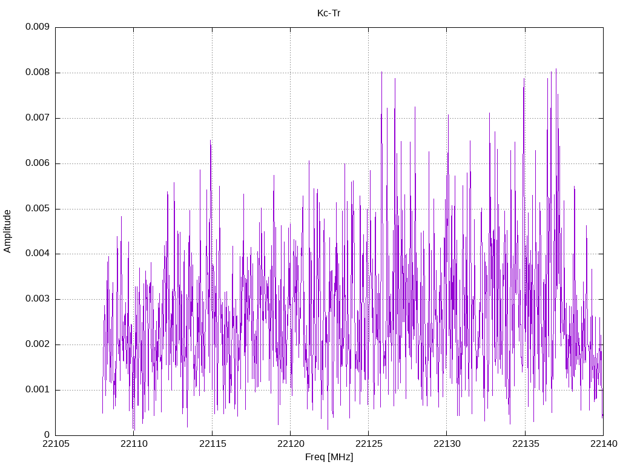The height and width of the screenshot is (465, 620).
Task: Click the 0.001 y-axis tick label
Action: click(37, 390)
